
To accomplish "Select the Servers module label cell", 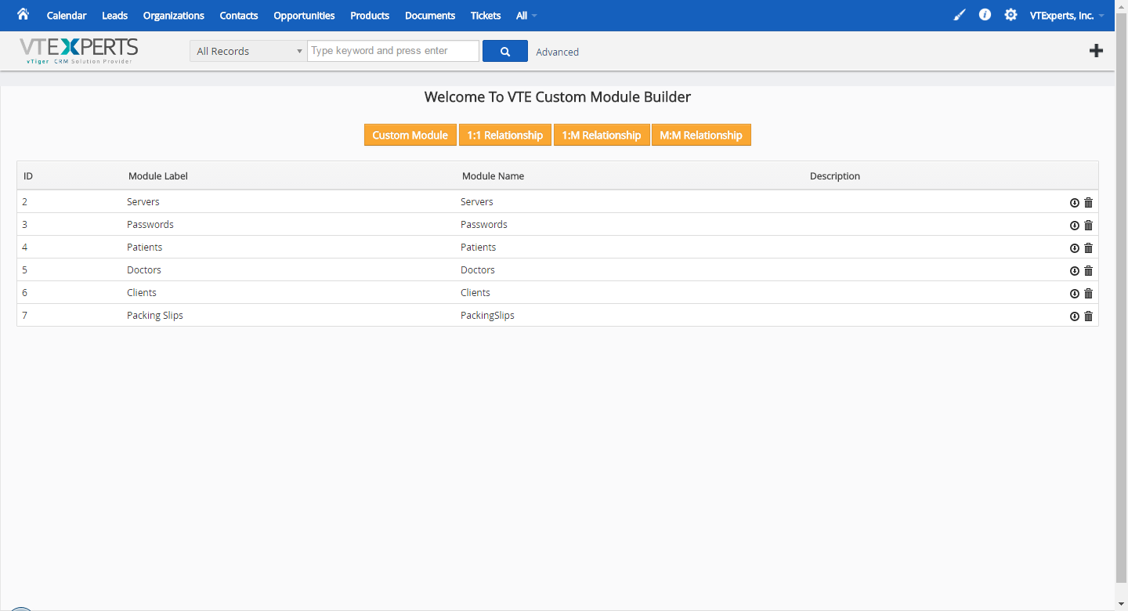I will click(143, 202).
